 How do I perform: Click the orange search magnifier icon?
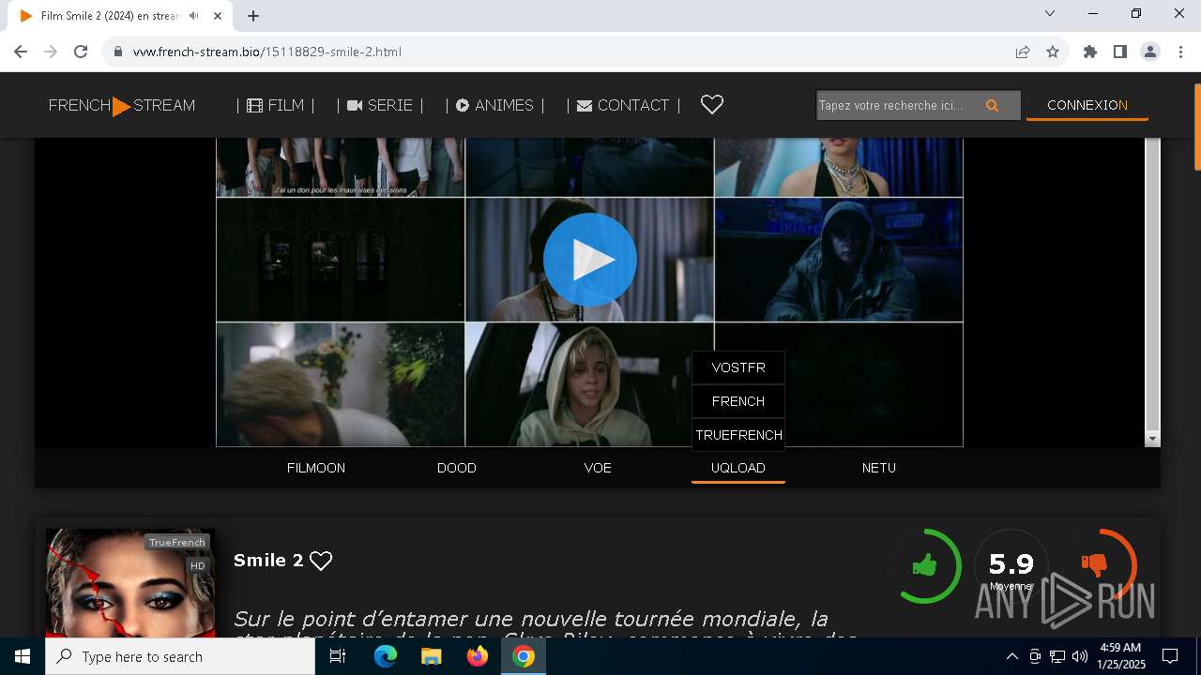[992, 106]
